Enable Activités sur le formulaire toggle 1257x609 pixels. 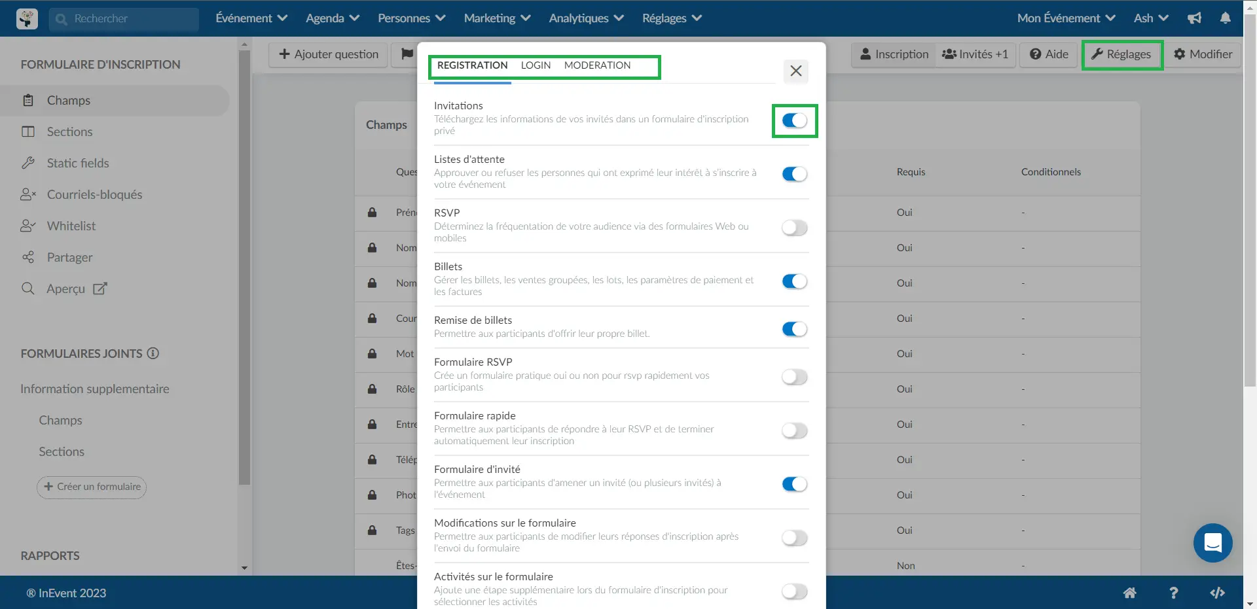click(795, 591)
